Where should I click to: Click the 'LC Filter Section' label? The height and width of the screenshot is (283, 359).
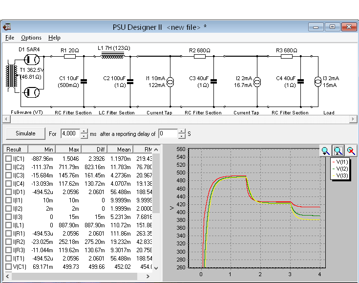[x=117, y=112]
